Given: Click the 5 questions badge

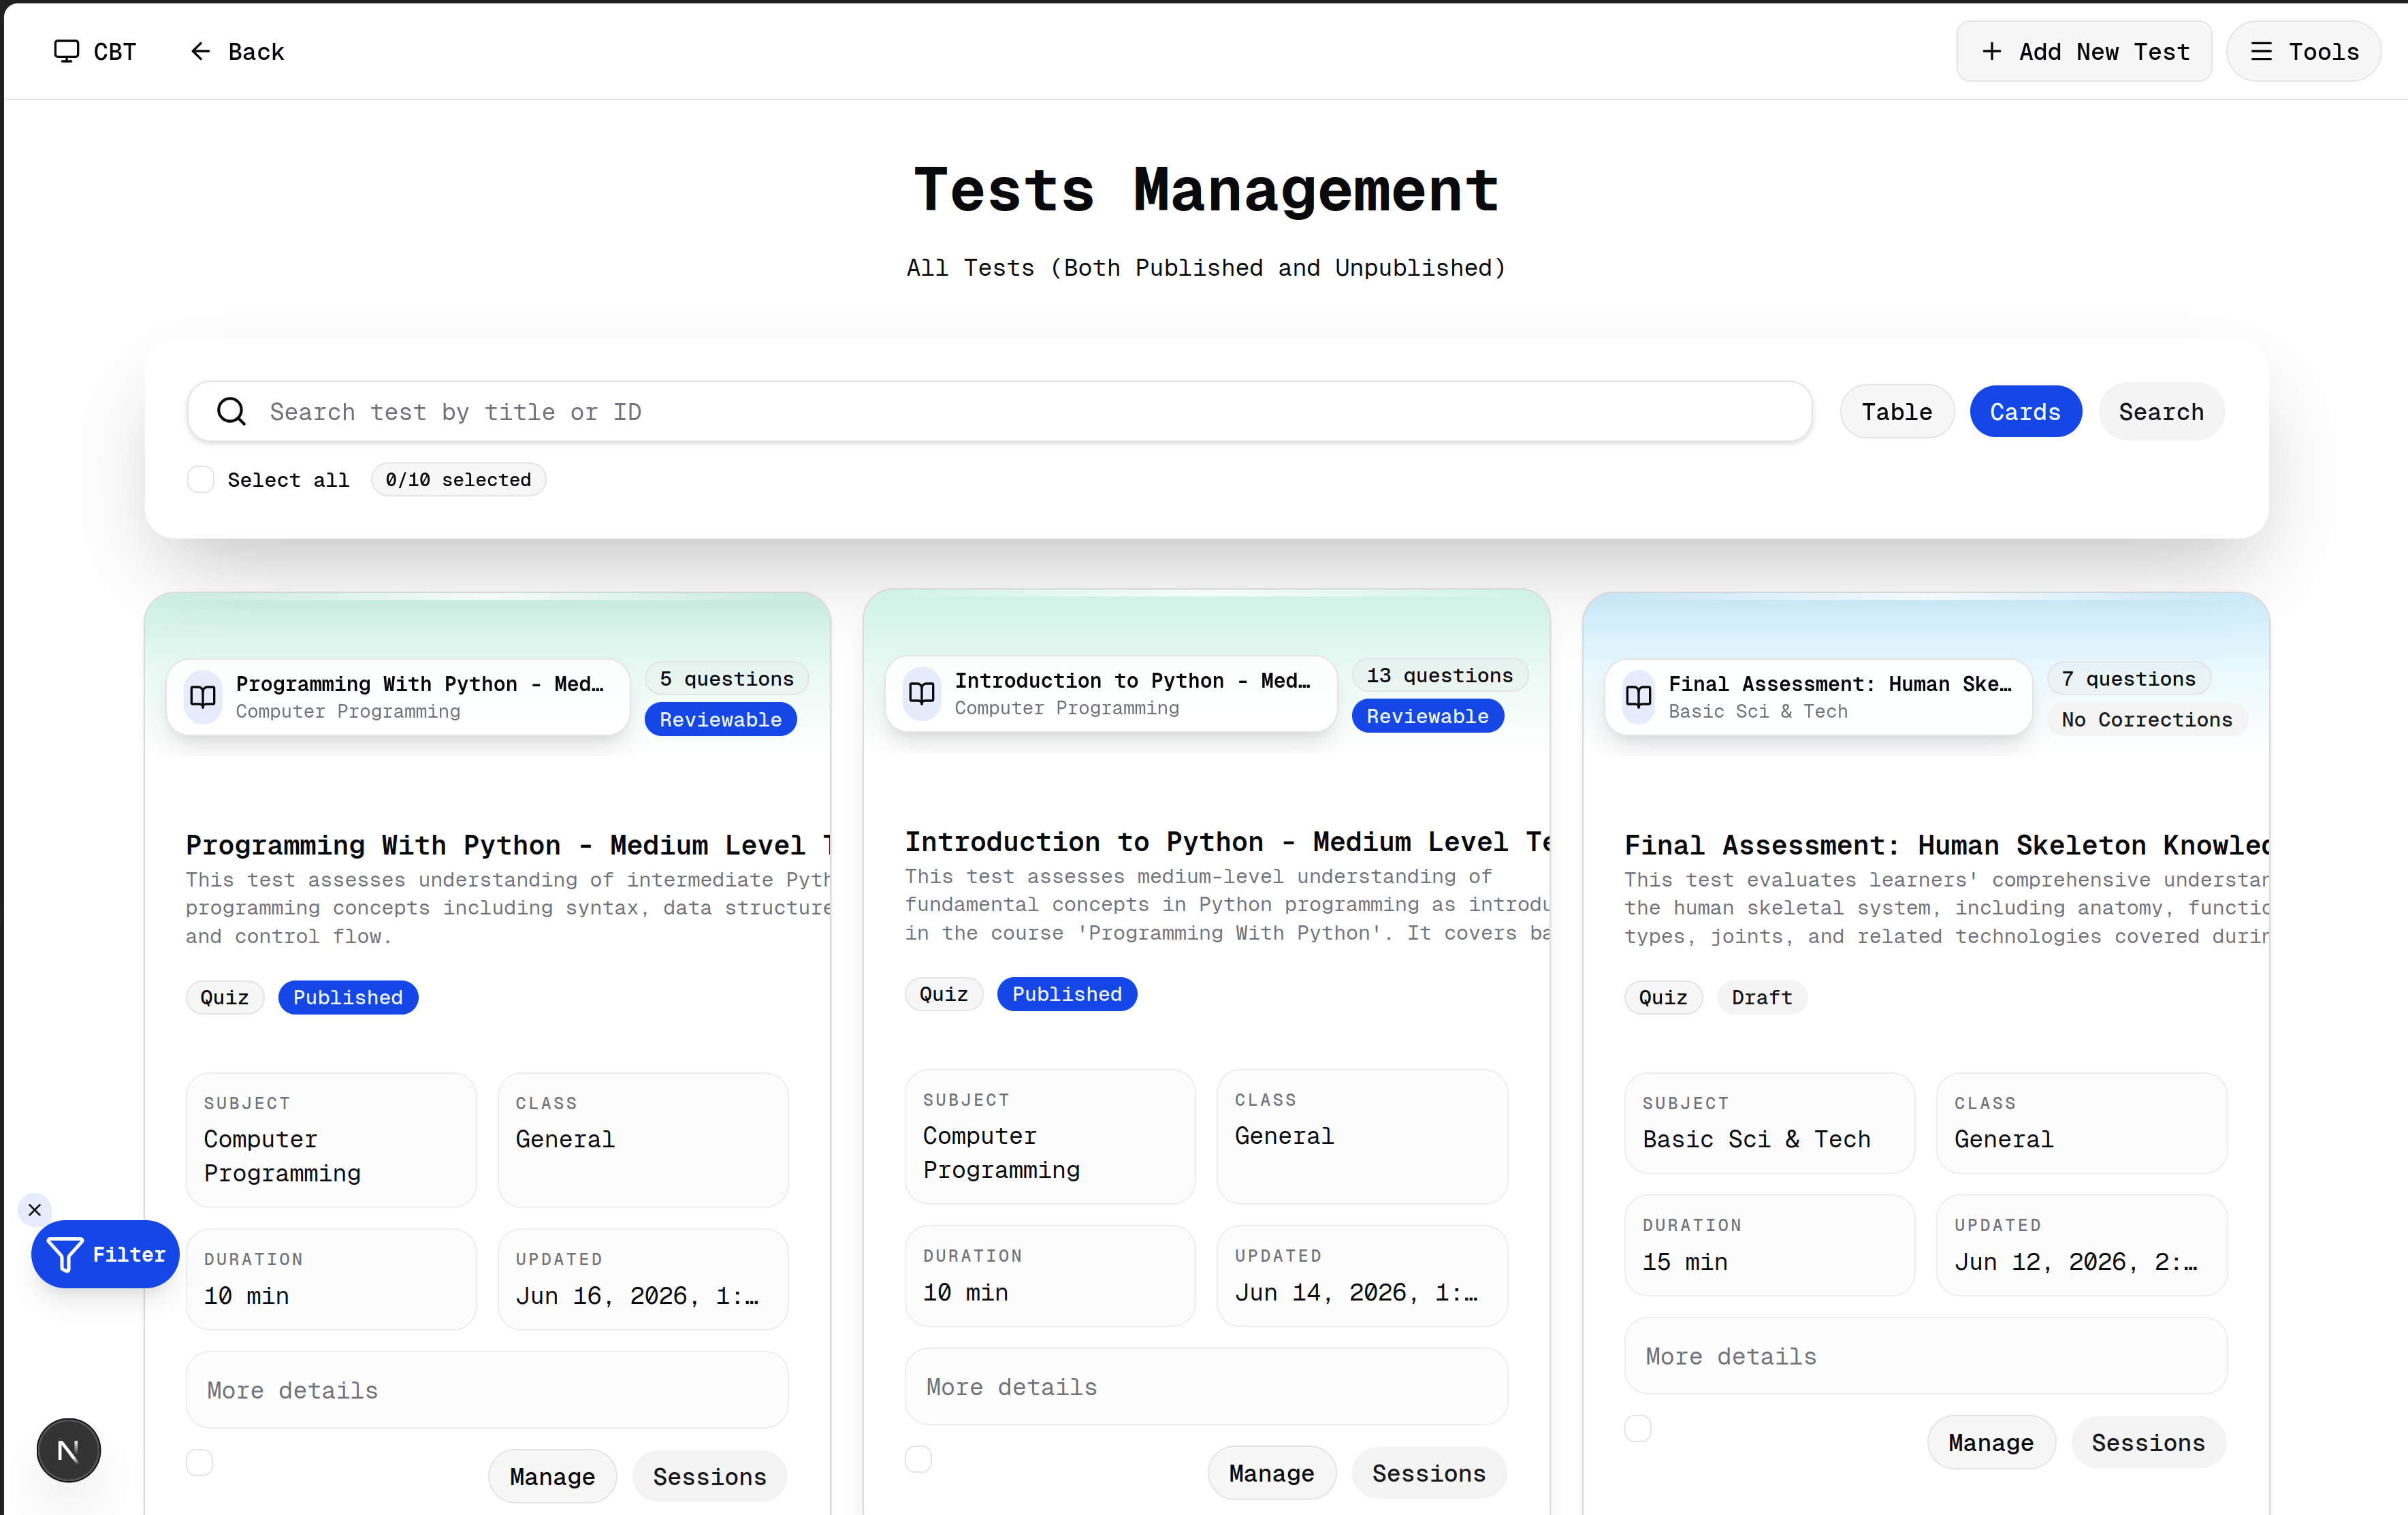Looking at the screenshot, I should 726,678.
